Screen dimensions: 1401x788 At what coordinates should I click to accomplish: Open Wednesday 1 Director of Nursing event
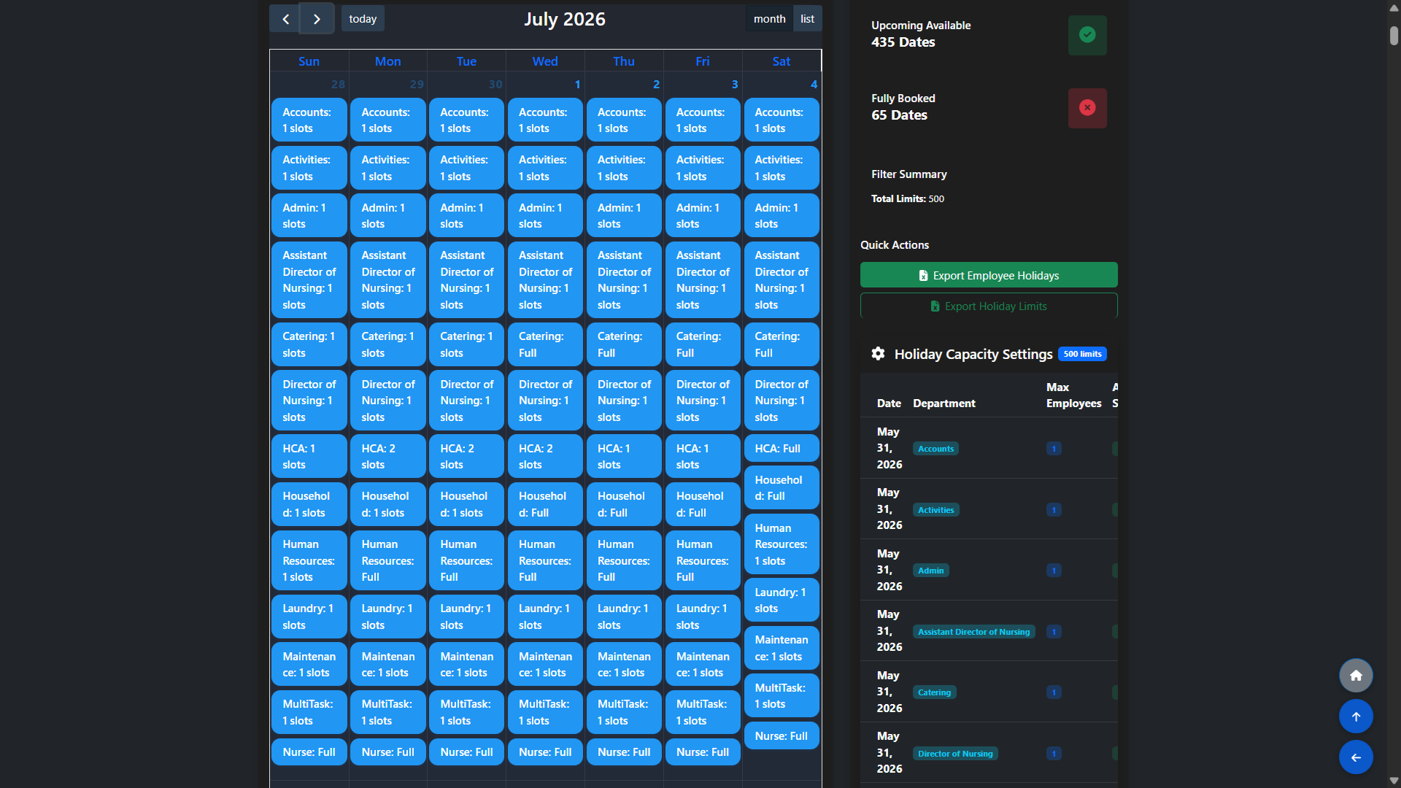click(x=545, y=401)
